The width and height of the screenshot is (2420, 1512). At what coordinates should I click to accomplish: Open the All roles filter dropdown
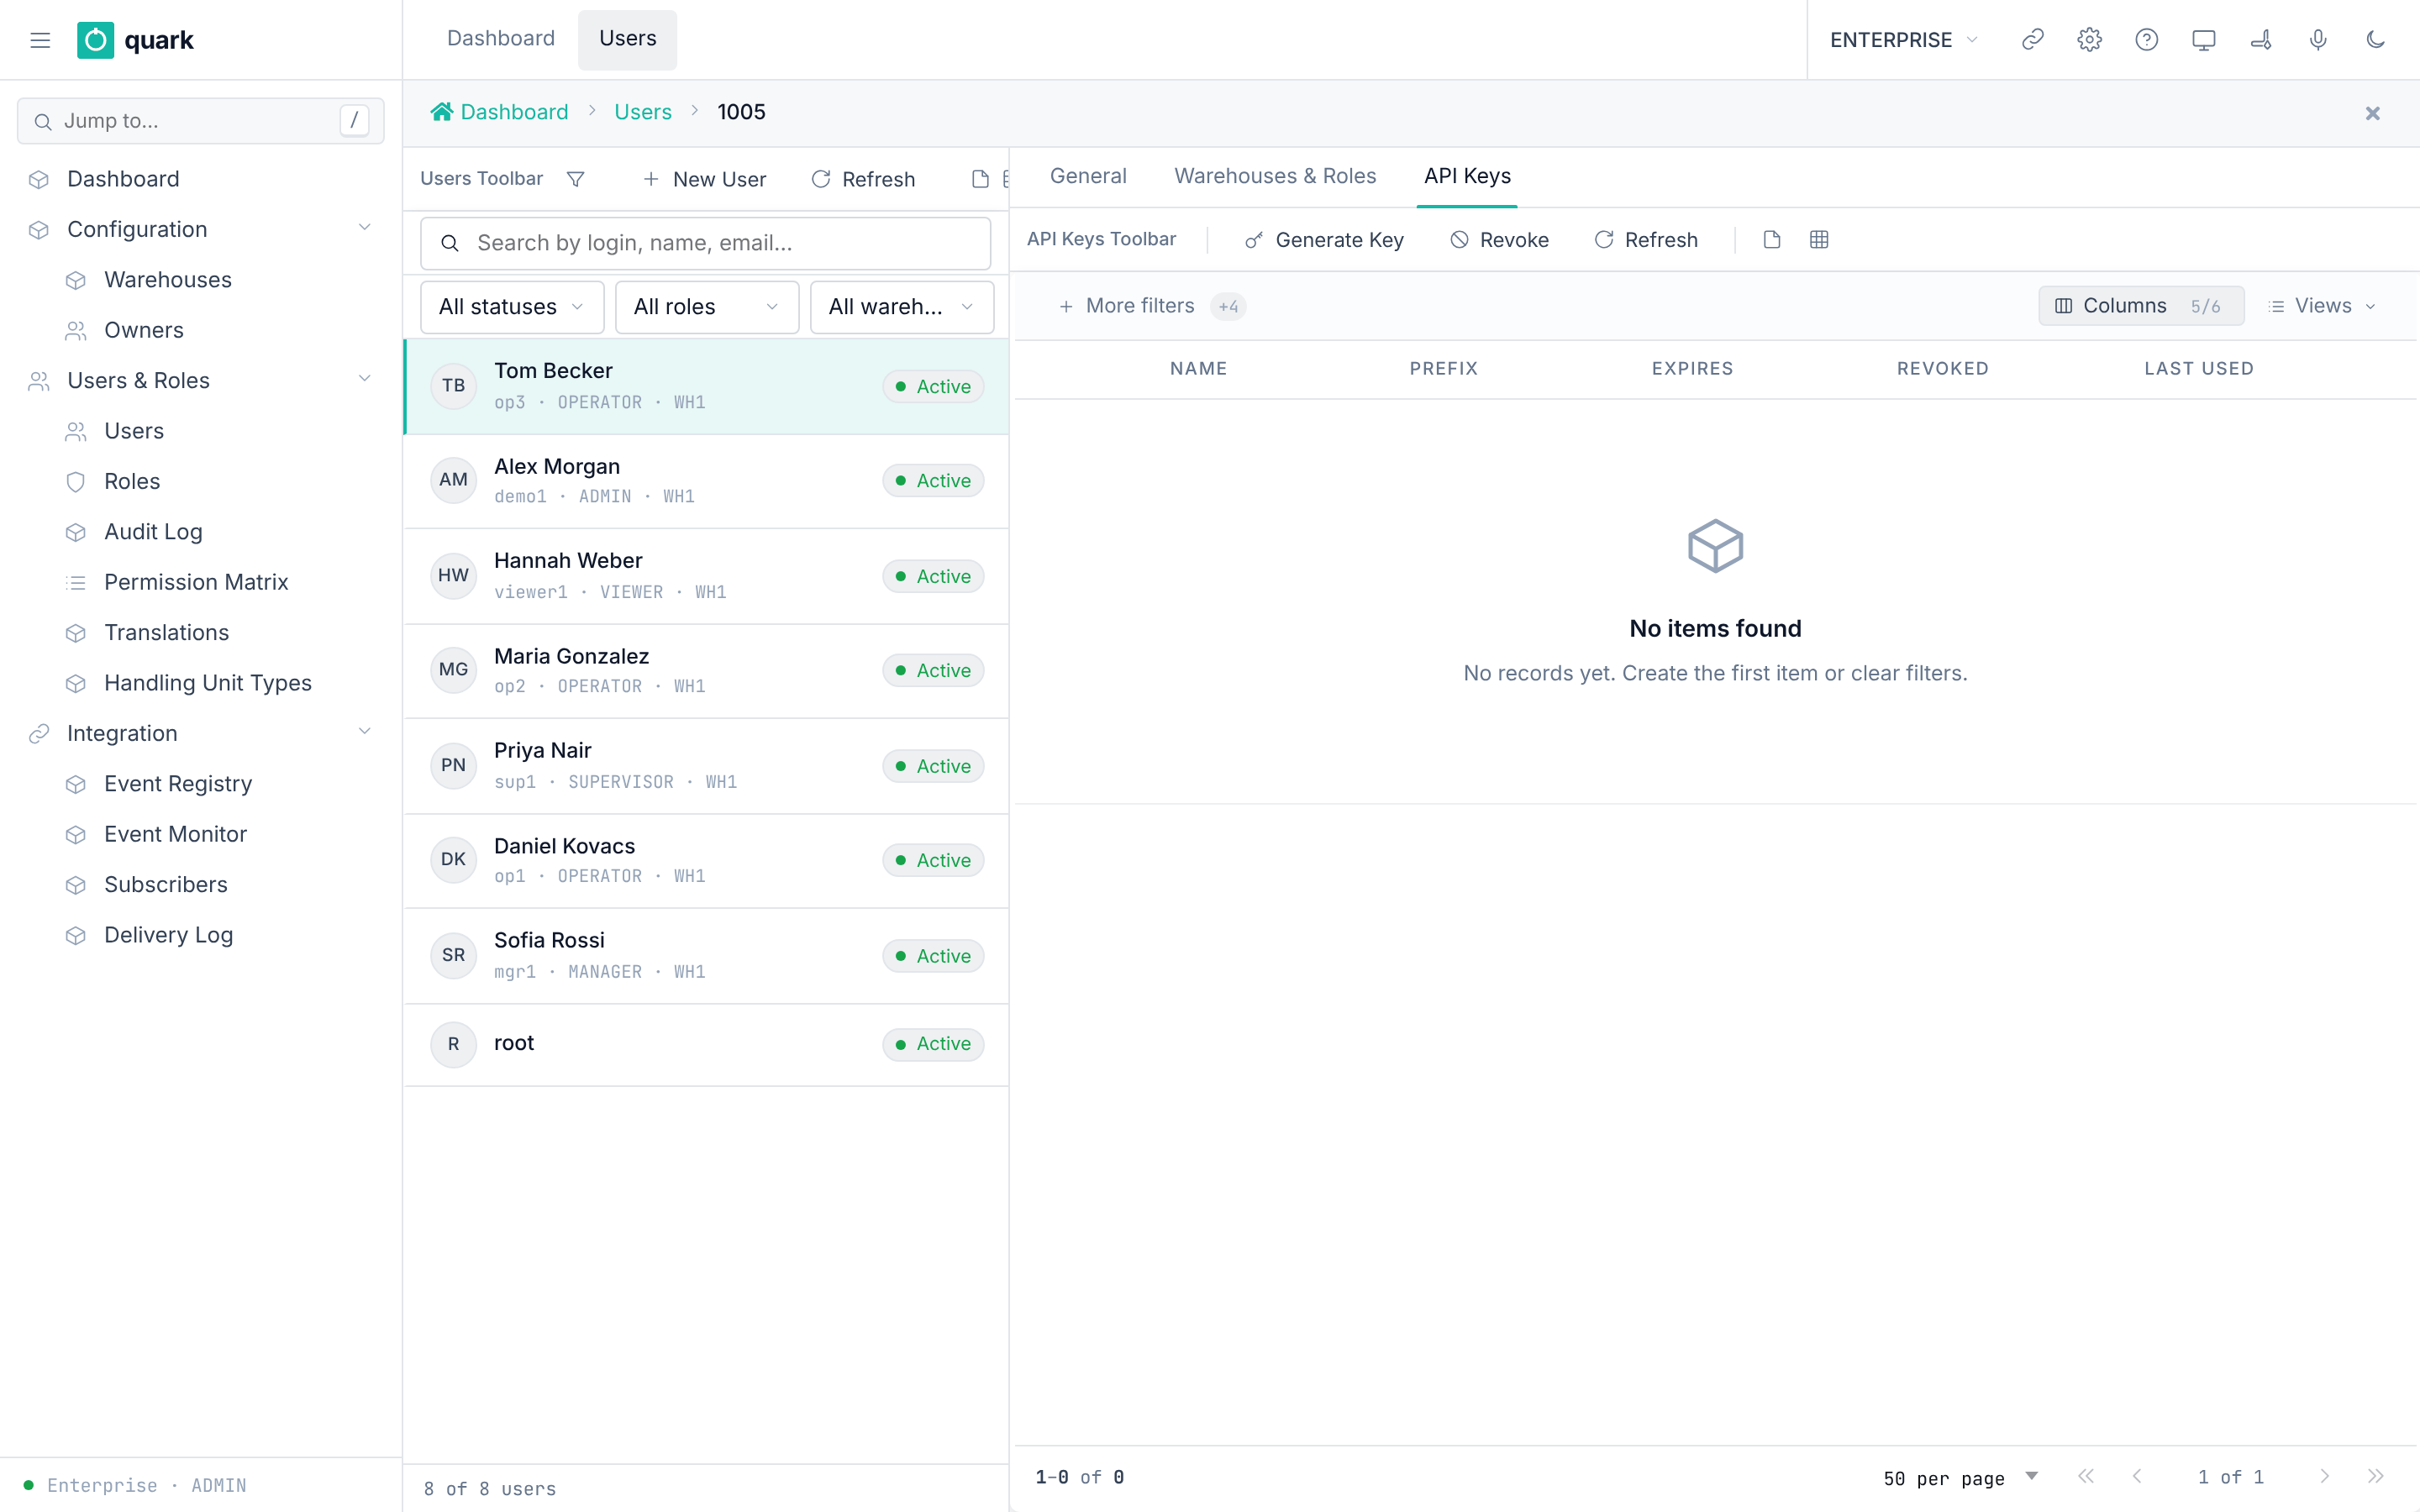coord(706,307)
